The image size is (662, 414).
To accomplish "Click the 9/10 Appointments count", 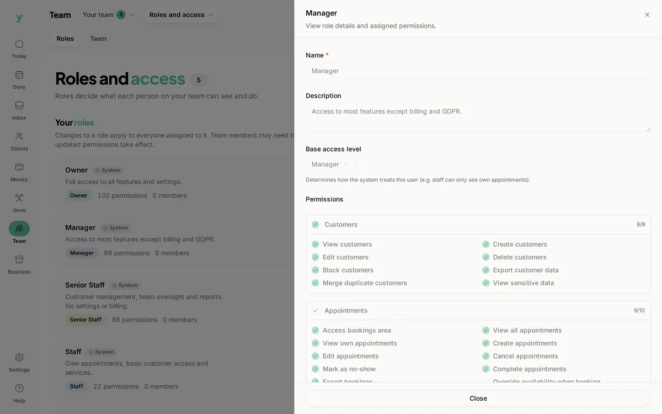I will tap(639, 311).
